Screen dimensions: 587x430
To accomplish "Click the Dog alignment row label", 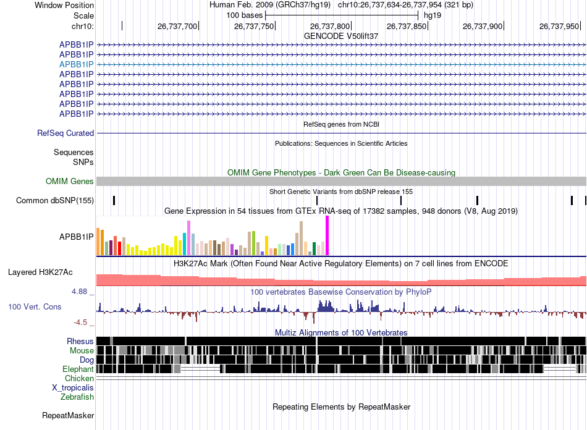I will (87, 360).
